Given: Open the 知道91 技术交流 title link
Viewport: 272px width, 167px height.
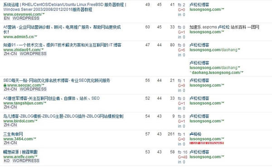Looking at the screenshot, I should click(62, 45).
